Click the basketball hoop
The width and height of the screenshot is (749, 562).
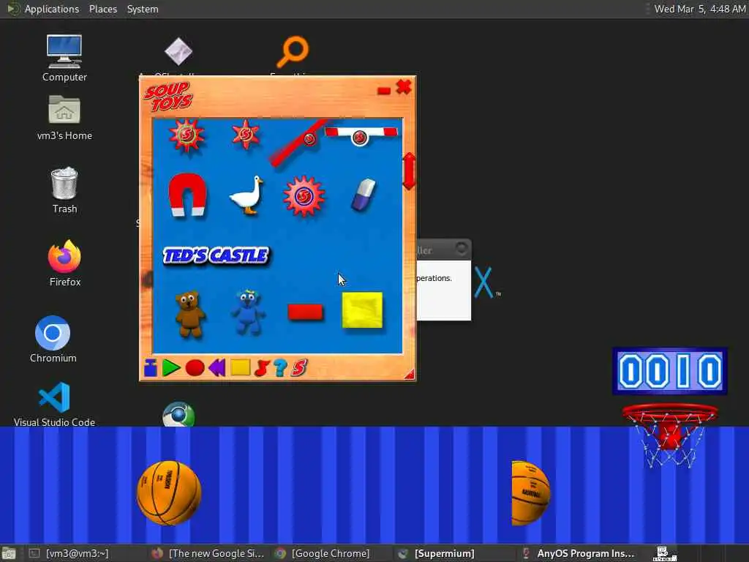coord(670,435)
